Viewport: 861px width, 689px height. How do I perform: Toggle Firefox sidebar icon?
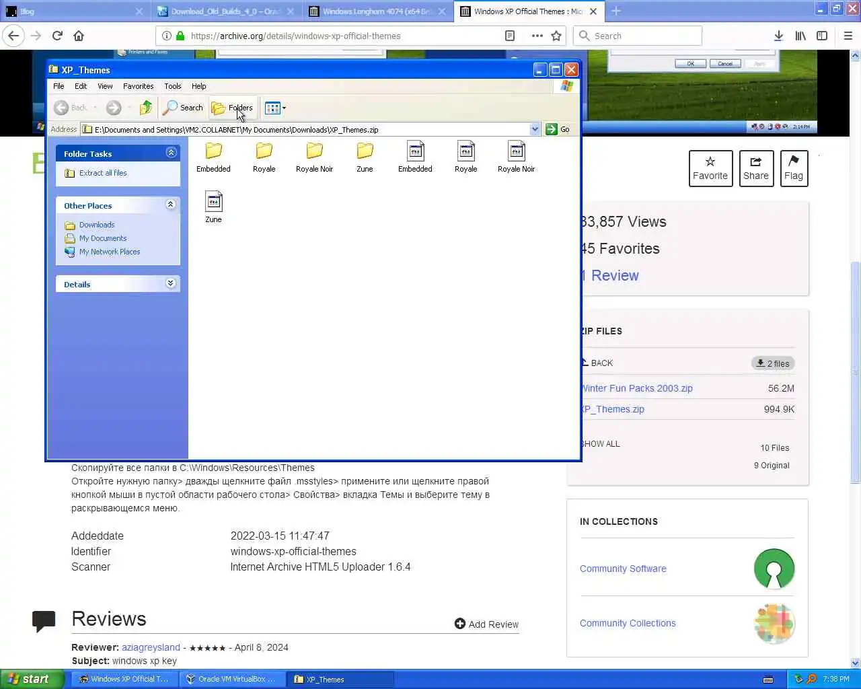822,36
